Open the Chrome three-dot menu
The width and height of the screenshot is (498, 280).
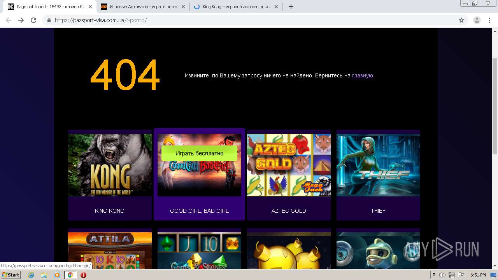(490, 20)
